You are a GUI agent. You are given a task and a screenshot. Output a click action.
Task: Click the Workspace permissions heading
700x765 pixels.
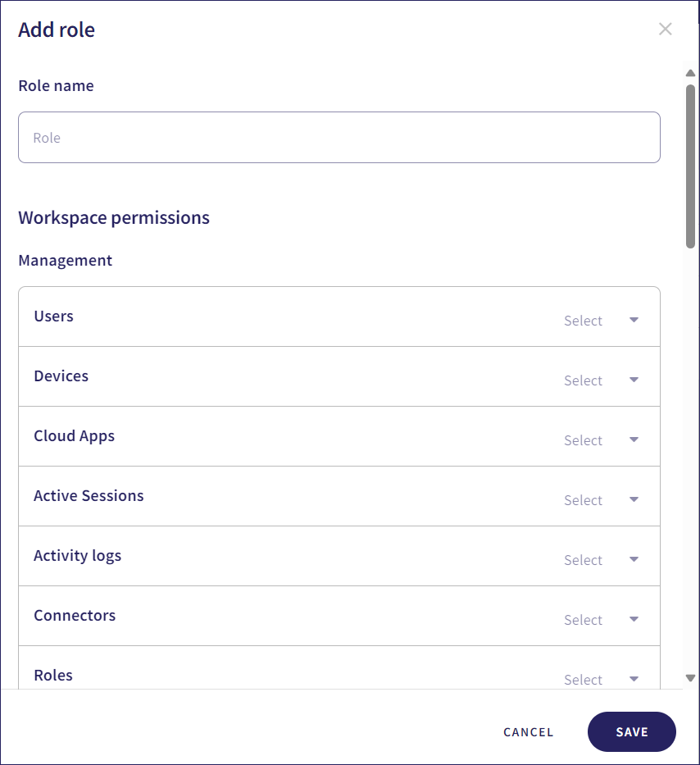tap(114, 217)
